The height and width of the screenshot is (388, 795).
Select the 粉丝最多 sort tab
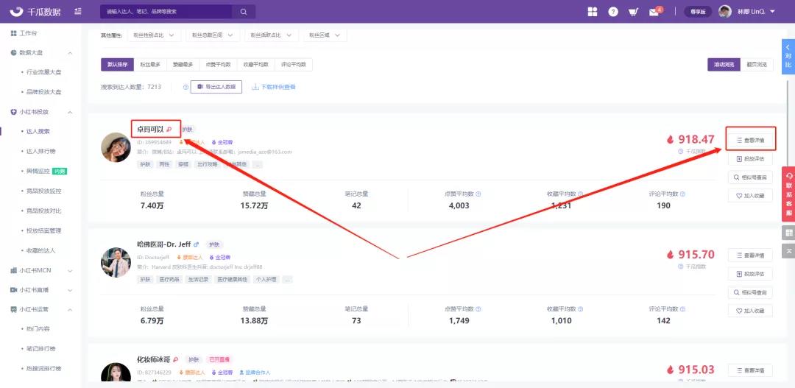point(149,65)
